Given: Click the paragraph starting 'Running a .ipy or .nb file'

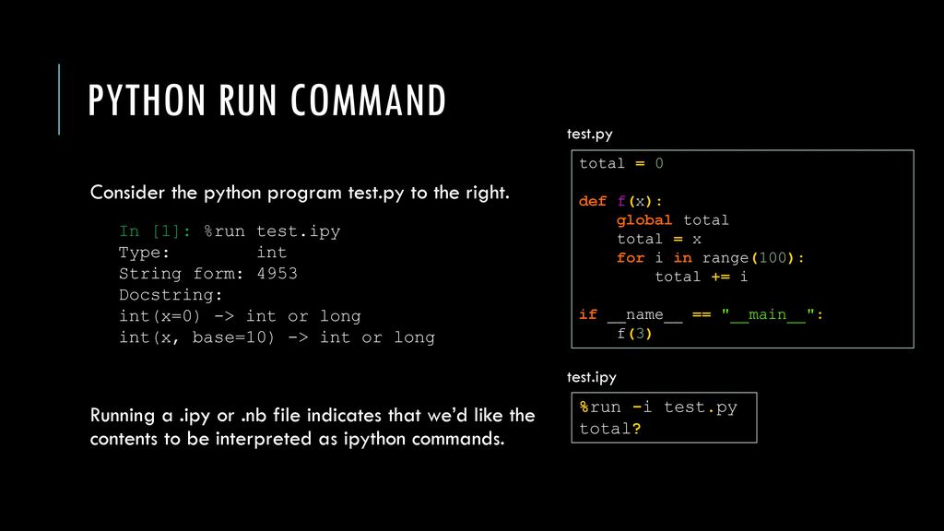Looking at the screenshot, I should (x=313, y=427).
